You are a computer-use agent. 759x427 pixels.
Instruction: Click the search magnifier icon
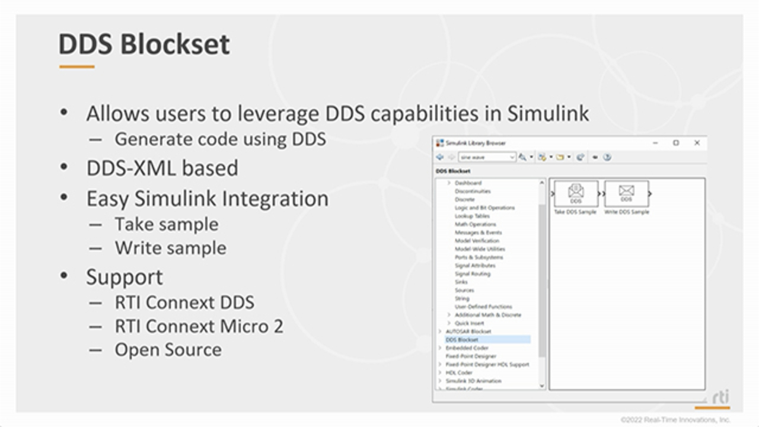pyautogui.click(x=522, y=157)
